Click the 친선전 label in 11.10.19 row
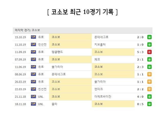The height and width of the screenshot is (120, 167). [42, 45]
